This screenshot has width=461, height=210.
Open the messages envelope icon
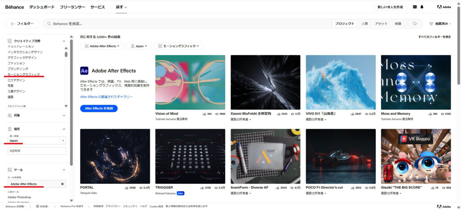coord(415,7)
